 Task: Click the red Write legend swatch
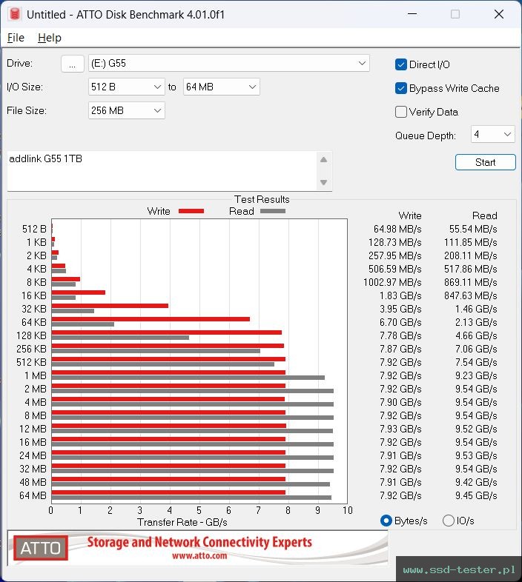[x=191, y=211]
